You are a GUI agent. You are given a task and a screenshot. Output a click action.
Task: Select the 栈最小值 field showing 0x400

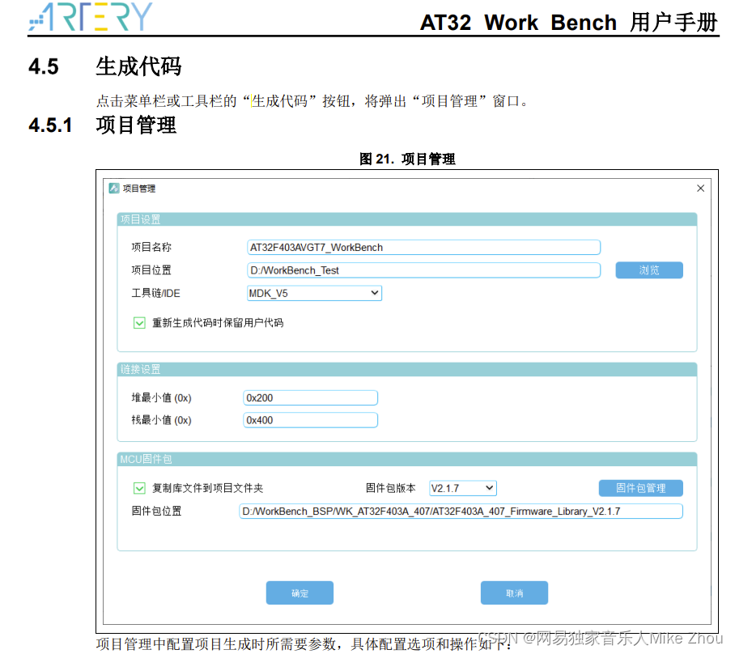310,419
